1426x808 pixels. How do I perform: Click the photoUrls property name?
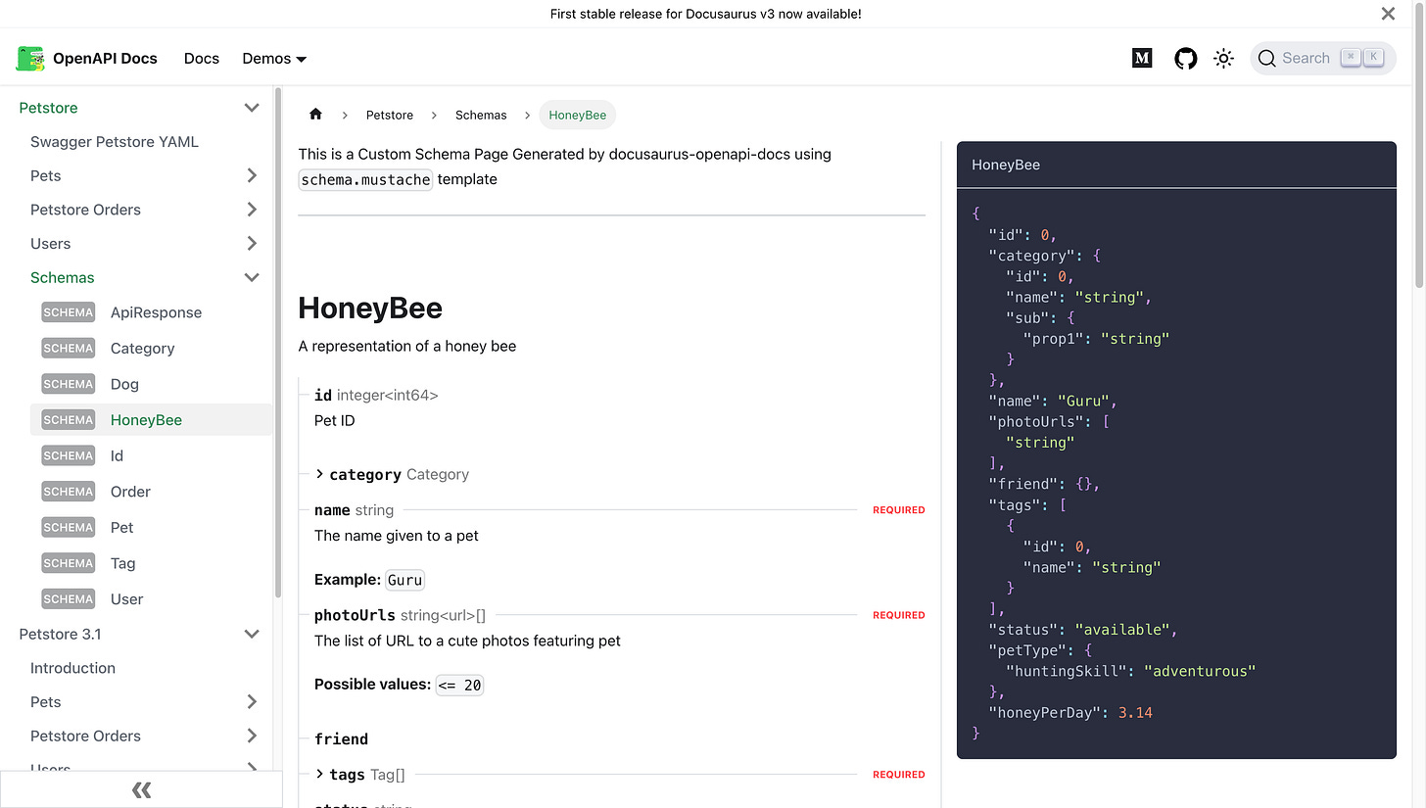(355, 615)
